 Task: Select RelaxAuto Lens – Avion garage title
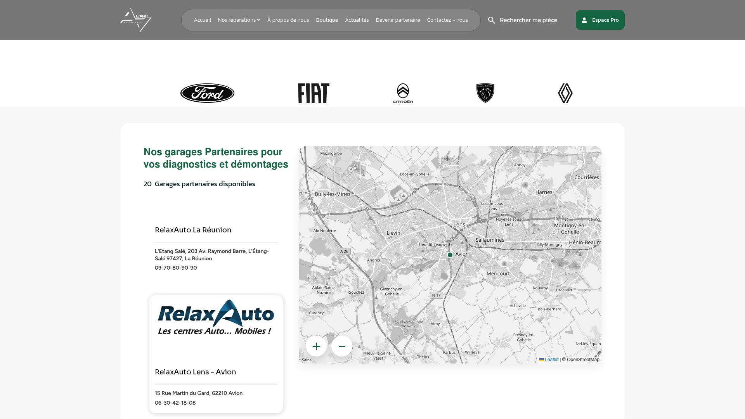click(x=196, y=372)
